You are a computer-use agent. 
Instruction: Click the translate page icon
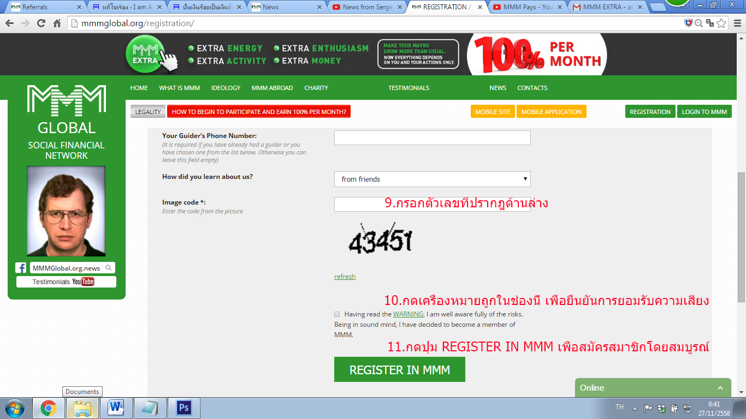pyautogui.click(x=710, y=23)
